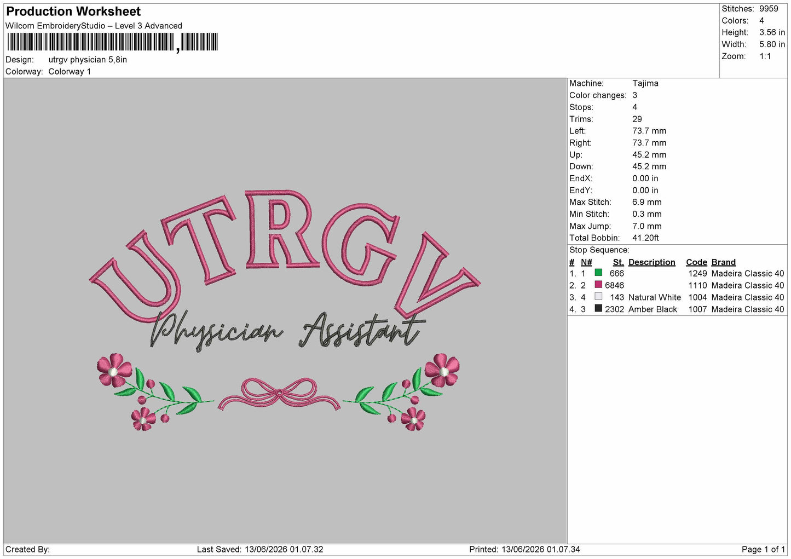Click the 'EndY:' label
The height and width of the screenshot is (559, 791).
pos(581,191)
